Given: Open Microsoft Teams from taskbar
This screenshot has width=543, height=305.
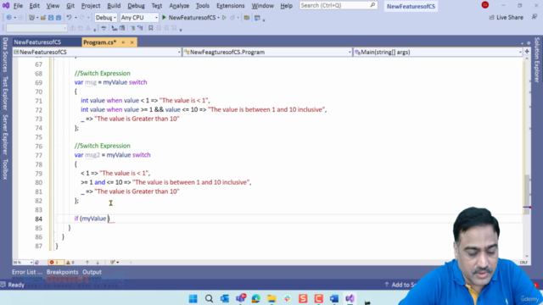Looking at the screenshot, I should tap(241, 298).
